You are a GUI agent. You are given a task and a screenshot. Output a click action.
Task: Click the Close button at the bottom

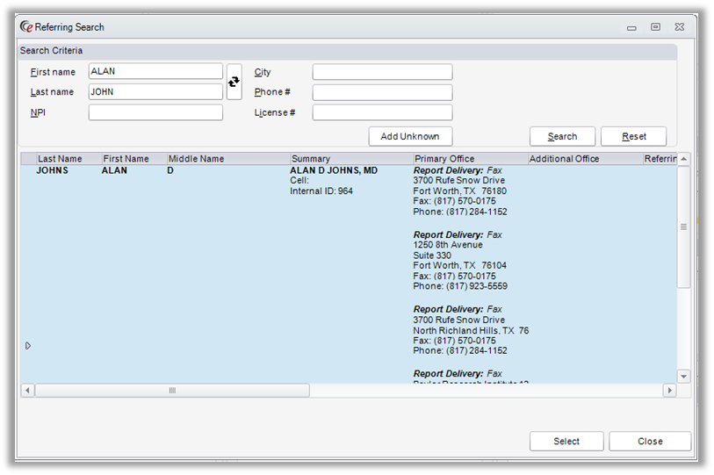650,442
